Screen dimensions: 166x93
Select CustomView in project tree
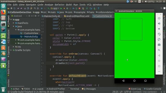(31, 33)
